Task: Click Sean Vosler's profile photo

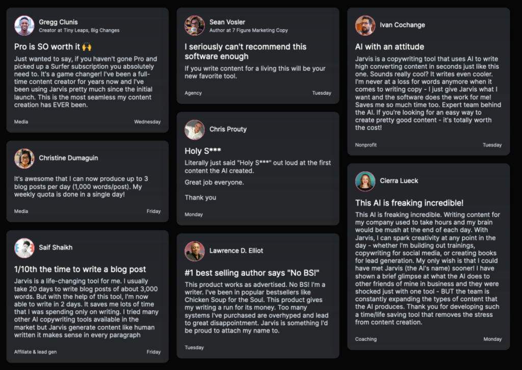Action: click(195, 25)
